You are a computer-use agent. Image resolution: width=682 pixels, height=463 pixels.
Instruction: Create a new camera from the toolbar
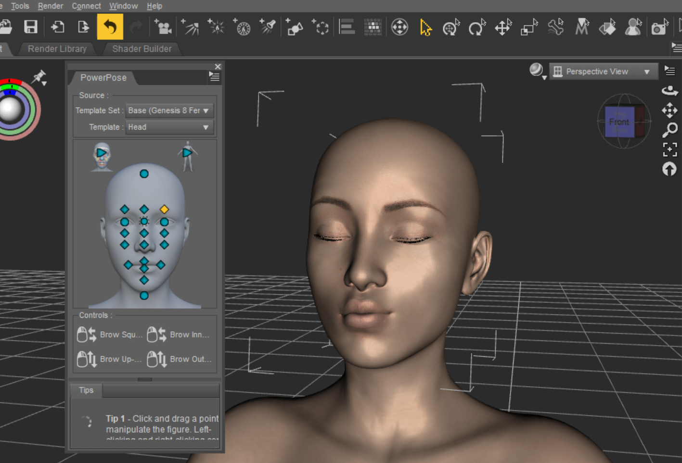tap(163, 27)
